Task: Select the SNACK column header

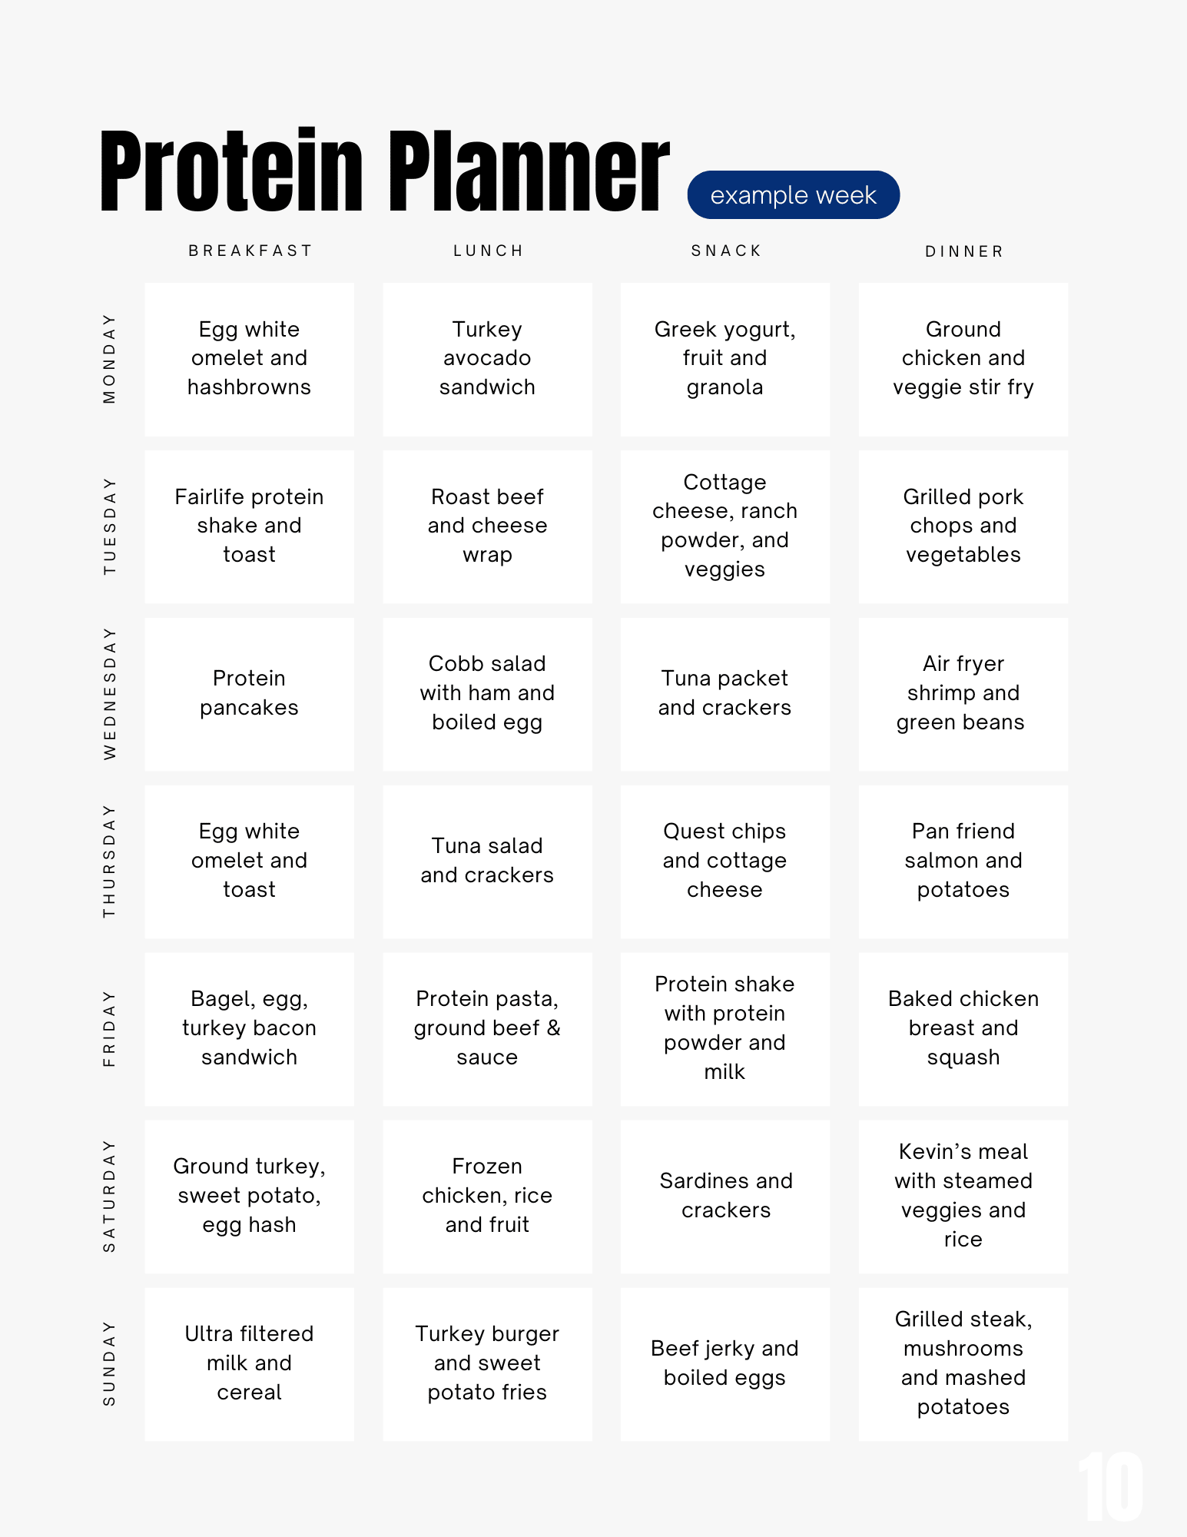Action: [x=726, y=251]
